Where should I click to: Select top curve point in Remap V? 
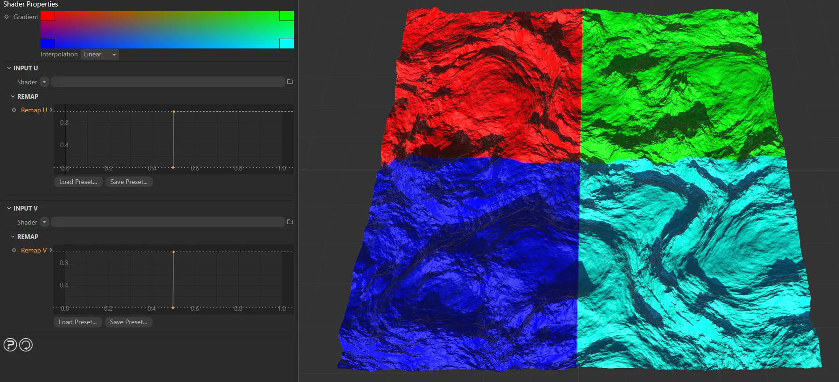click(173, 252)
